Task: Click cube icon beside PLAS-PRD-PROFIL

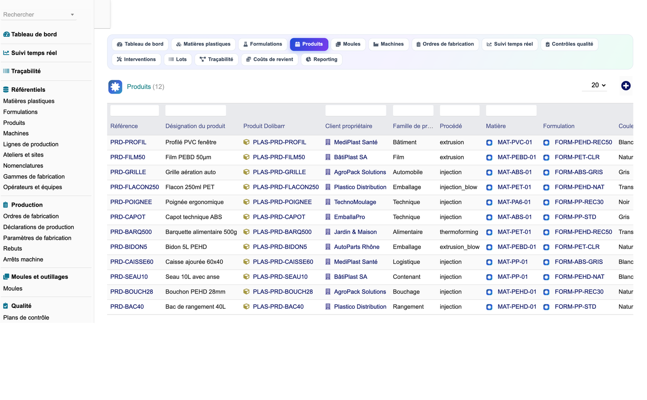Action: 246,142
